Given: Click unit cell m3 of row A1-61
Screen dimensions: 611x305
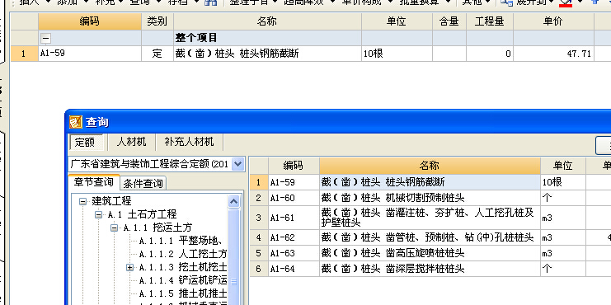Looking at the screenshot, I should click(563, 218).
